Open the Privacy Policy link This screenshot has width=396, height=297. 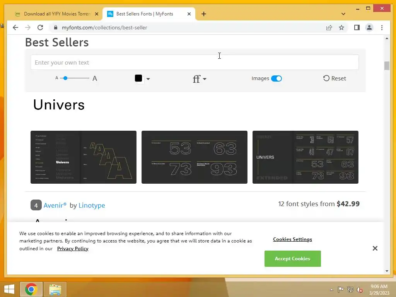pyautogui.click(x=73, y=249)
